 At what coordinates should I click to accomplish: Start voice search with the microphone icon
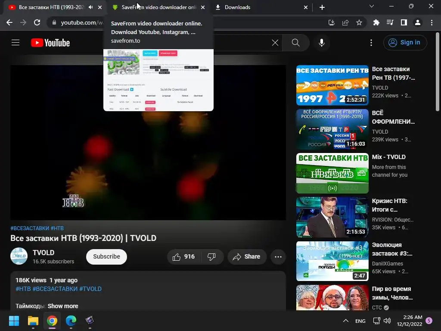(x=321, y=43)
